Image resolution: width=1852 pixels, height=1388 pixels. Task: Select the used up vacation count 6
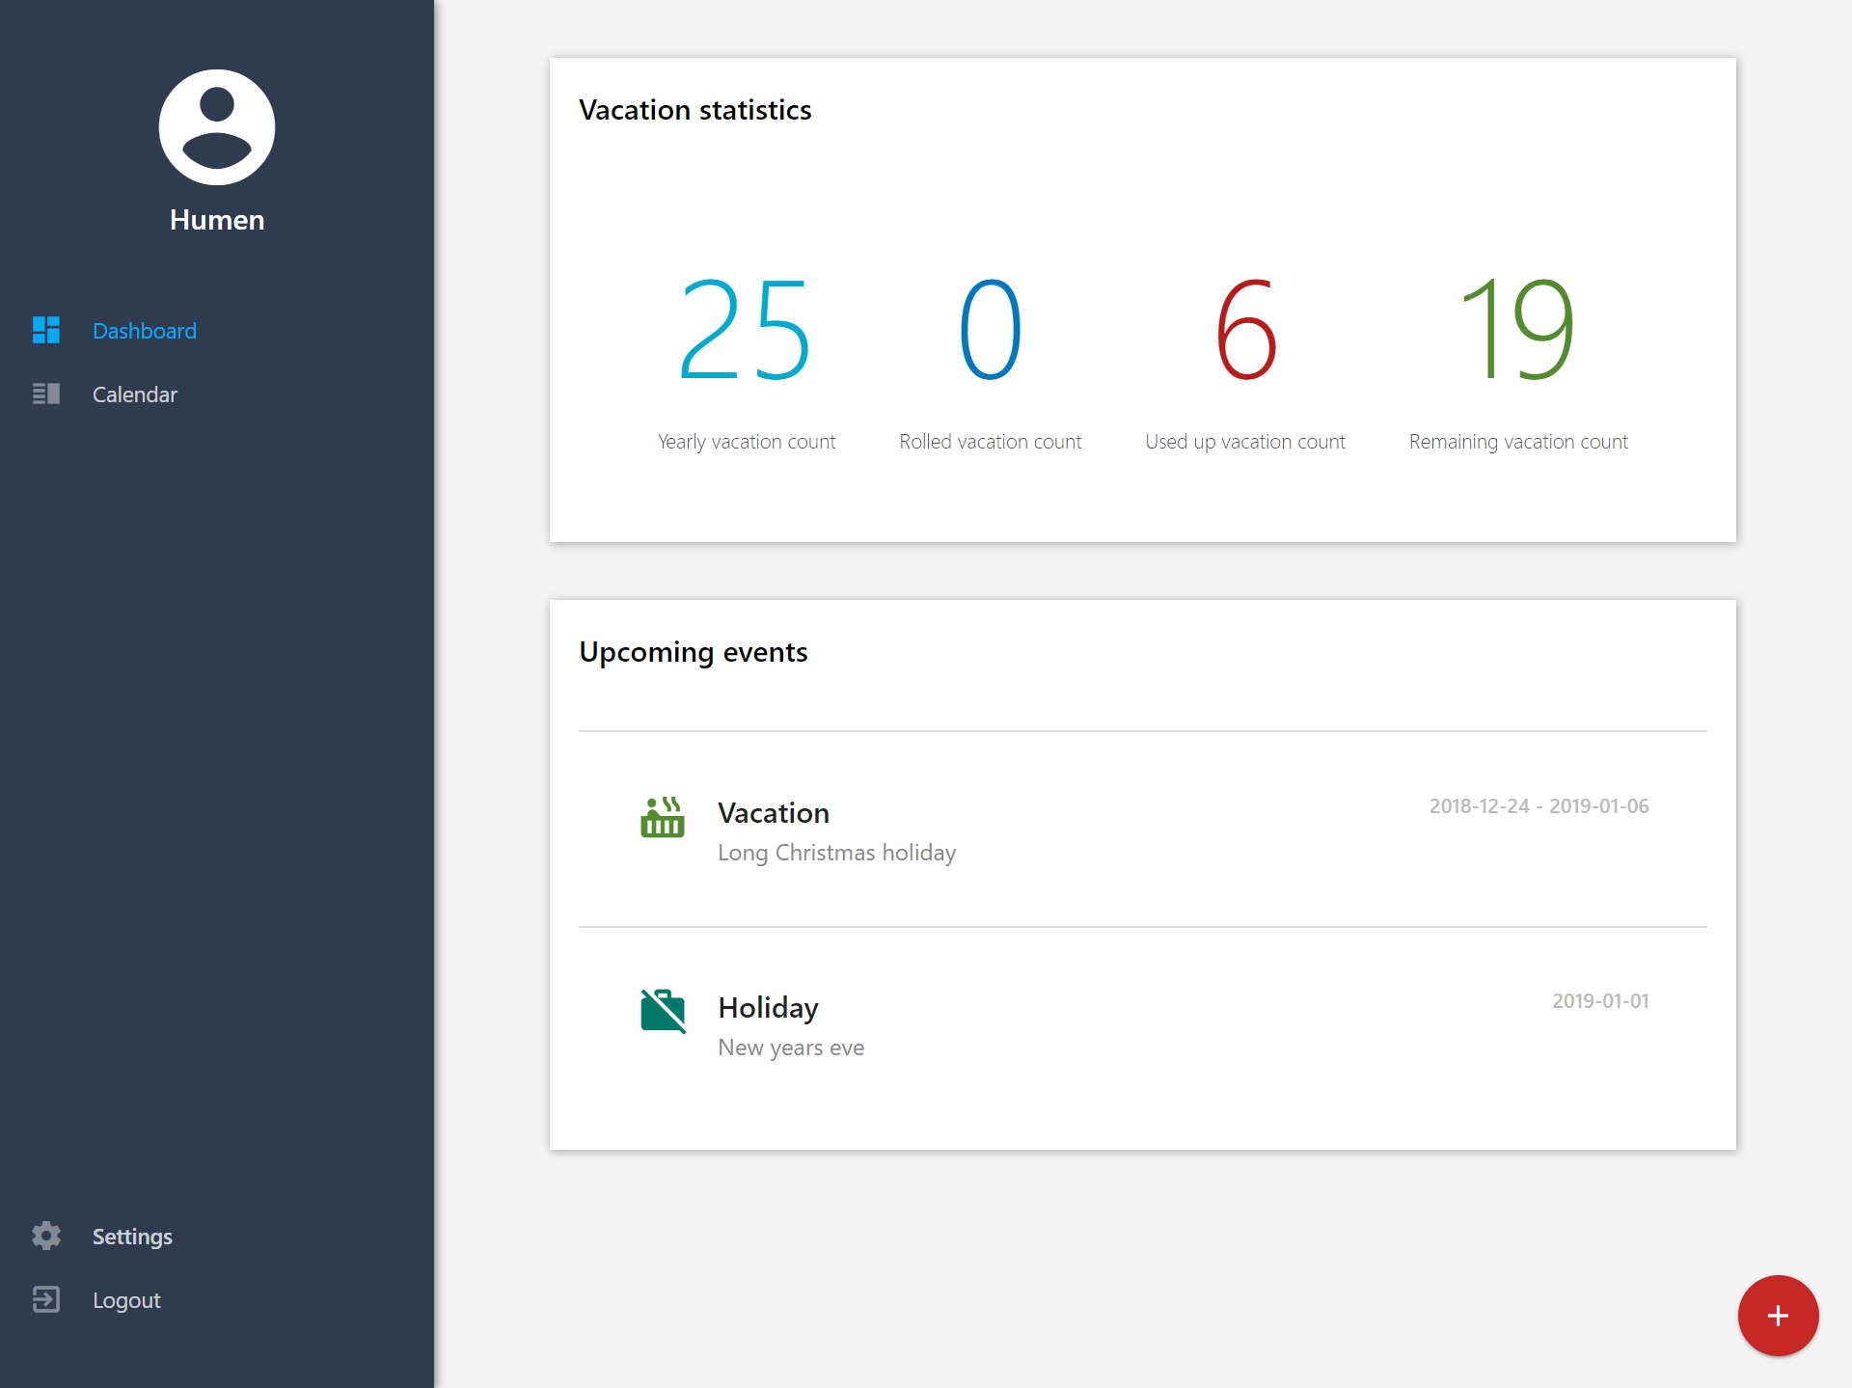coord(1245,330)
